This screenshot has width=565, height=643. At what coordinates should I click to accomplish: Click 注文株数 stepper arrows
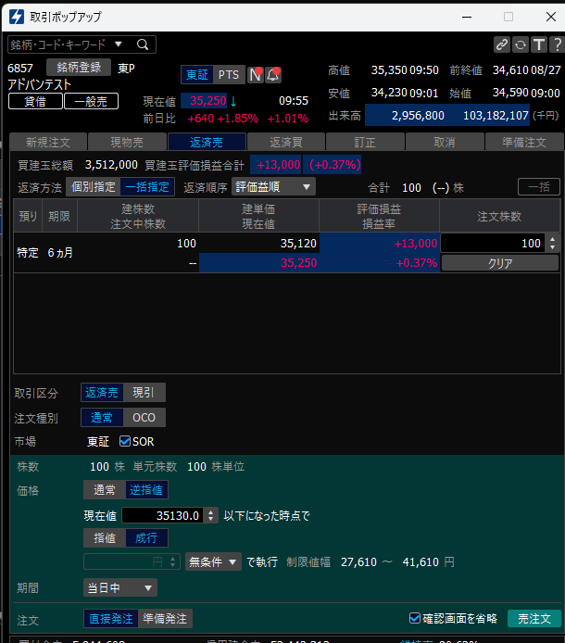pyautogui.click(x=553, y=243)
